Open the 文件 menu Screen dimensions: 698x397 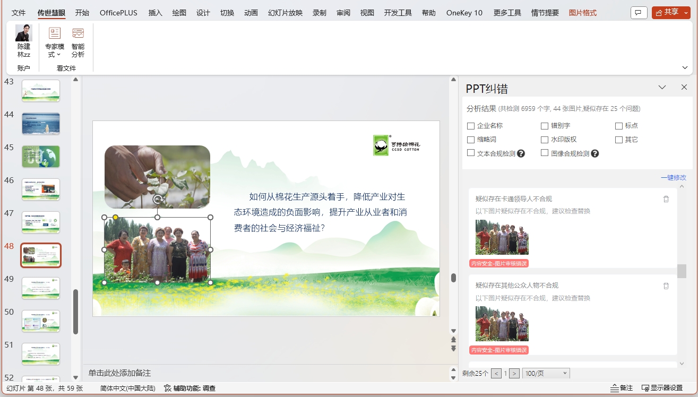19,13
